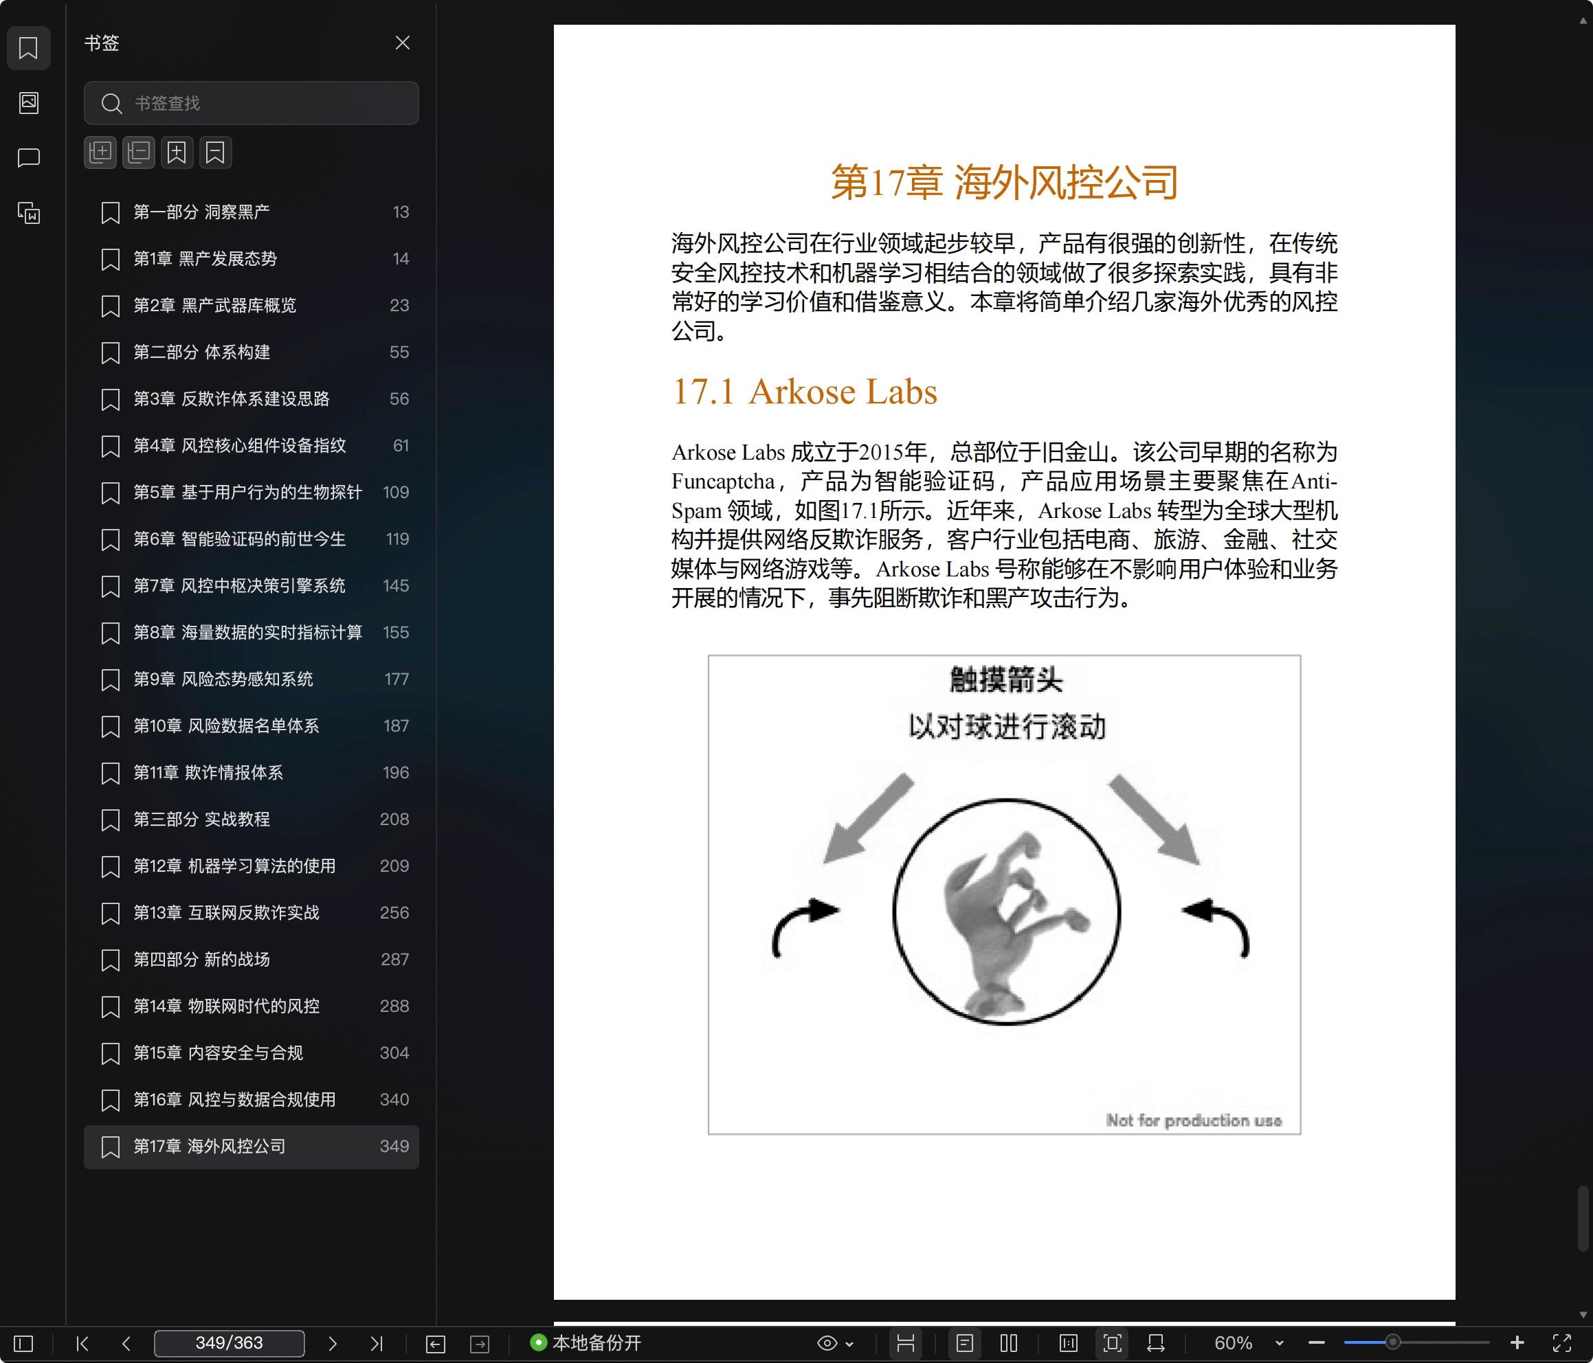Open bookmark 第5章 基于用户行为的生物探针

pos(252,492)
